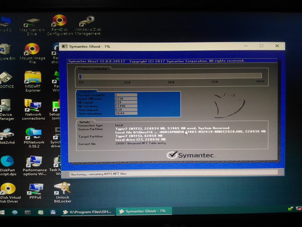Select the Mount Image File desktop icon
The height and width of the screenshot is (227, 302).
pyautogui.click(x=32, y=53)
